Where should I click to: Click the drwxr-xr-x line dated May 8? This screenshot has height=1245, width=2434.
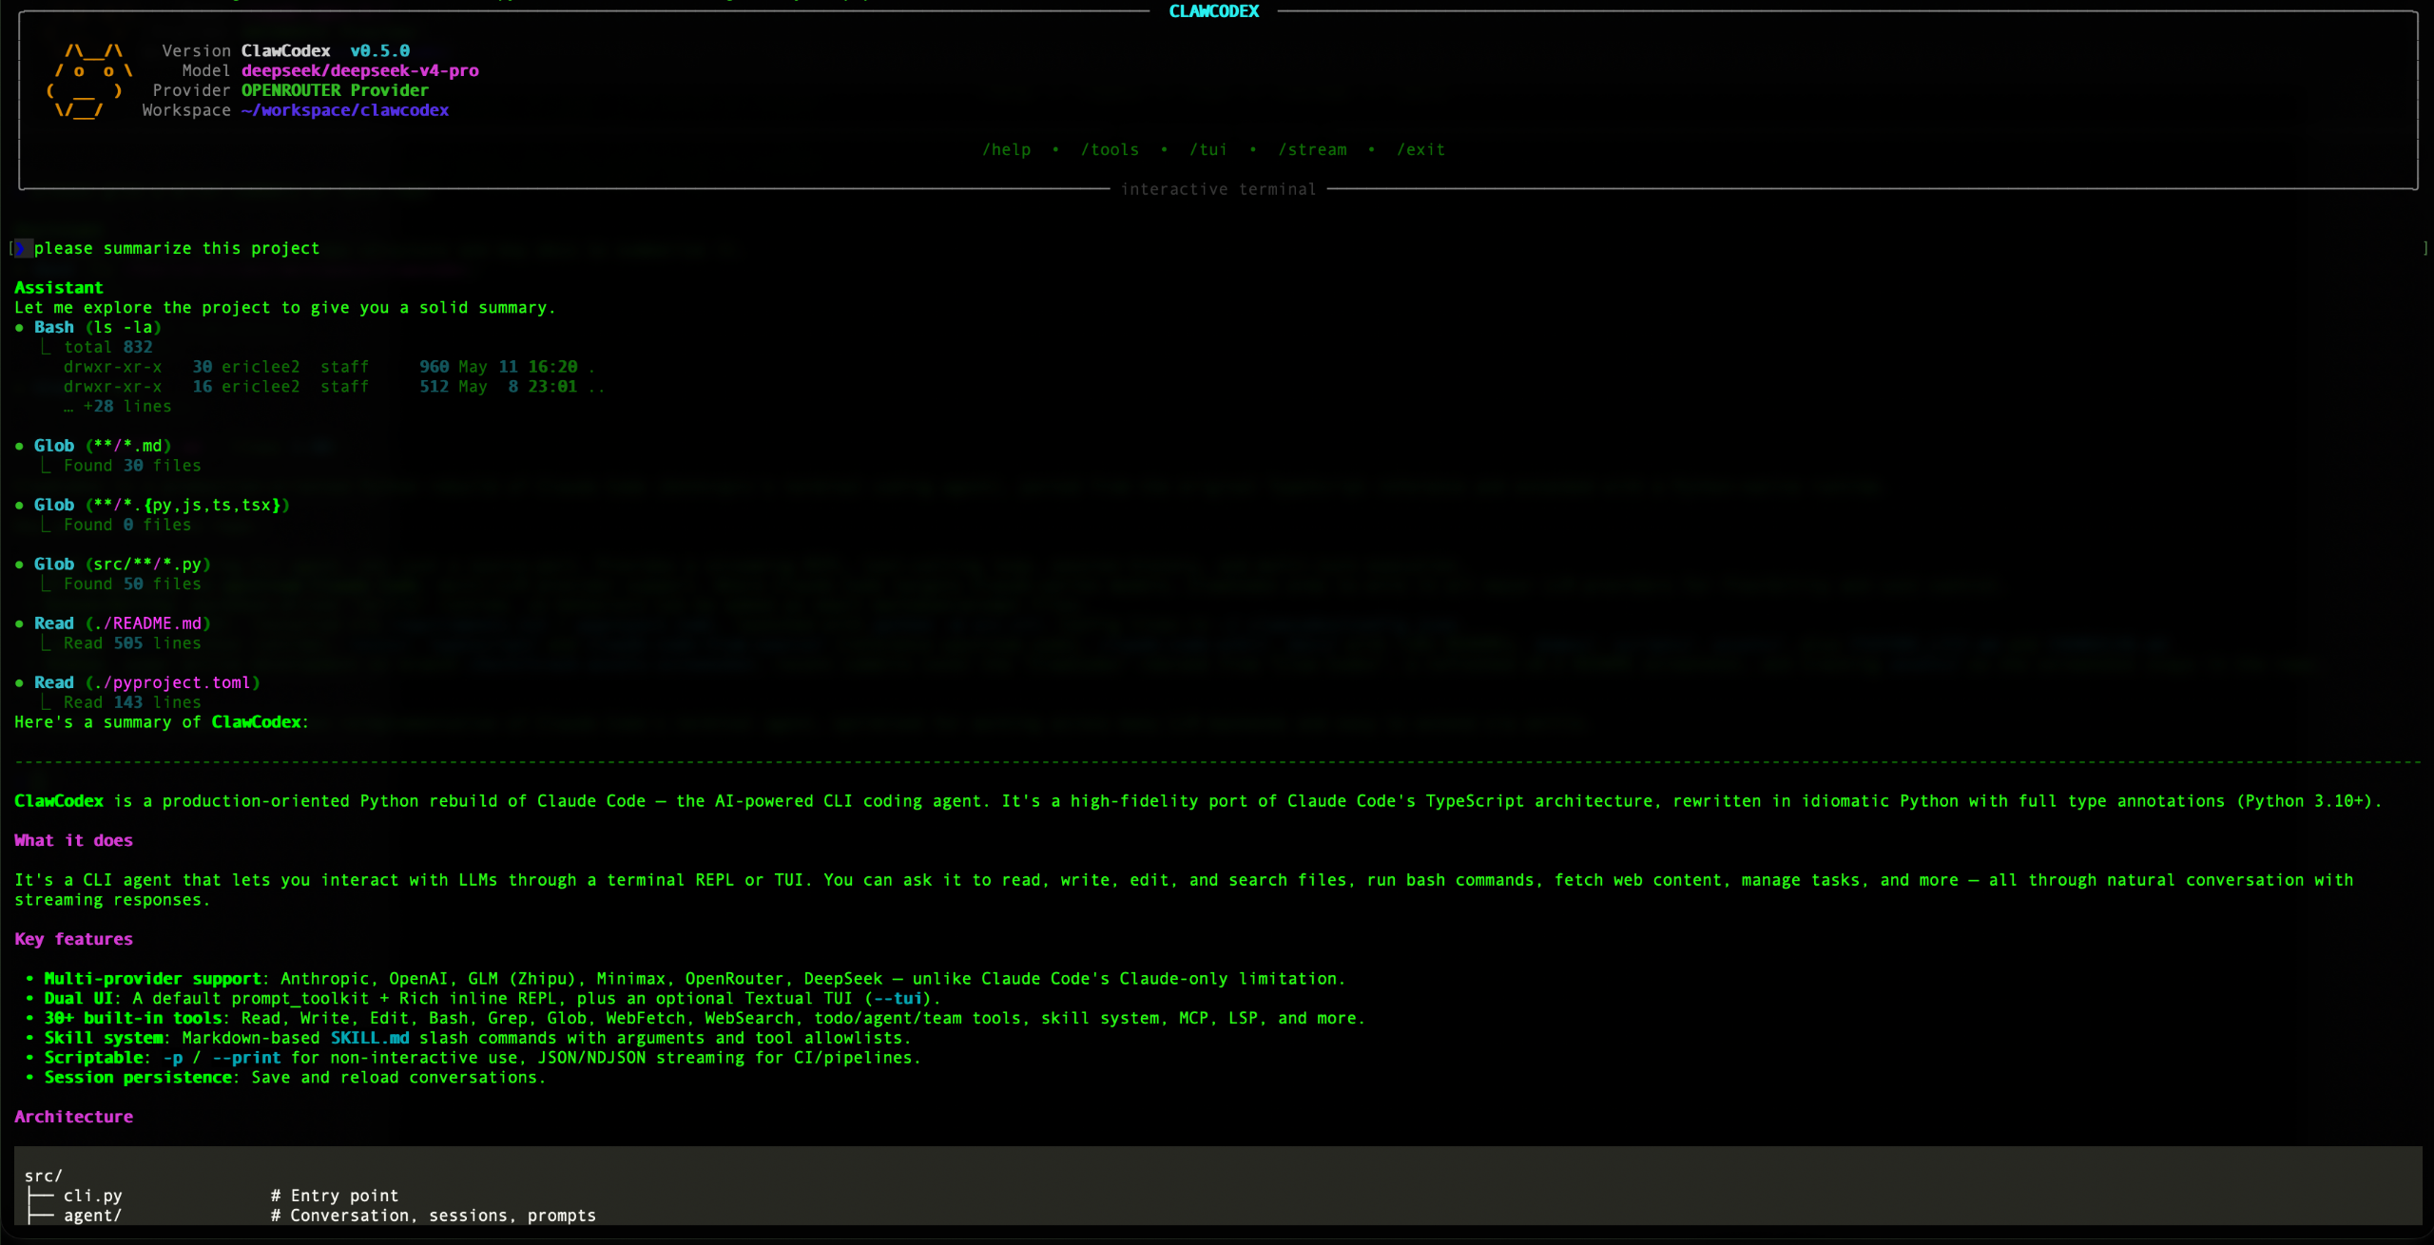335,387
